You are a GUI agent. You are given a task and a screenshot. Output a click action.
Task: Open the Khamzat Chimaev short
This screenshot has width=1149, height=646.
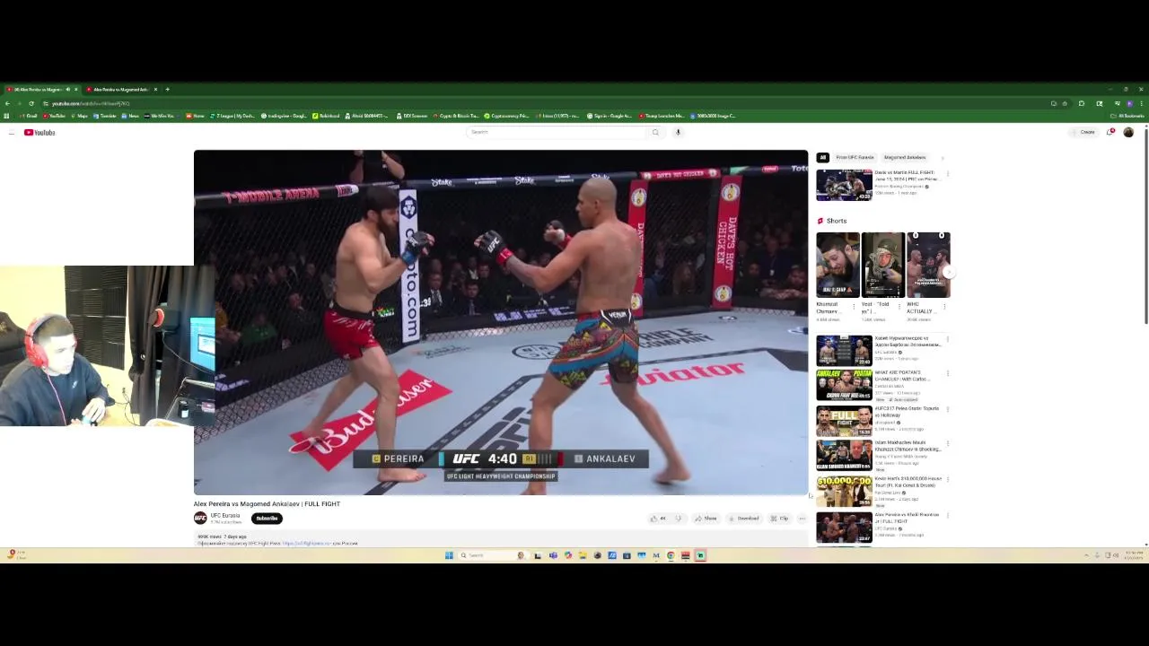838,265
